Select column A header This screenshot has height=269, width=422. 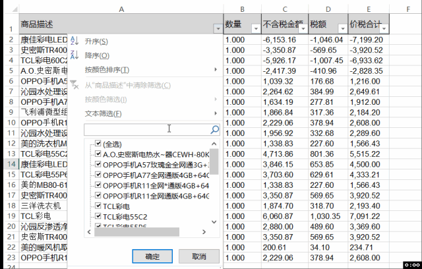coord(121,9)
